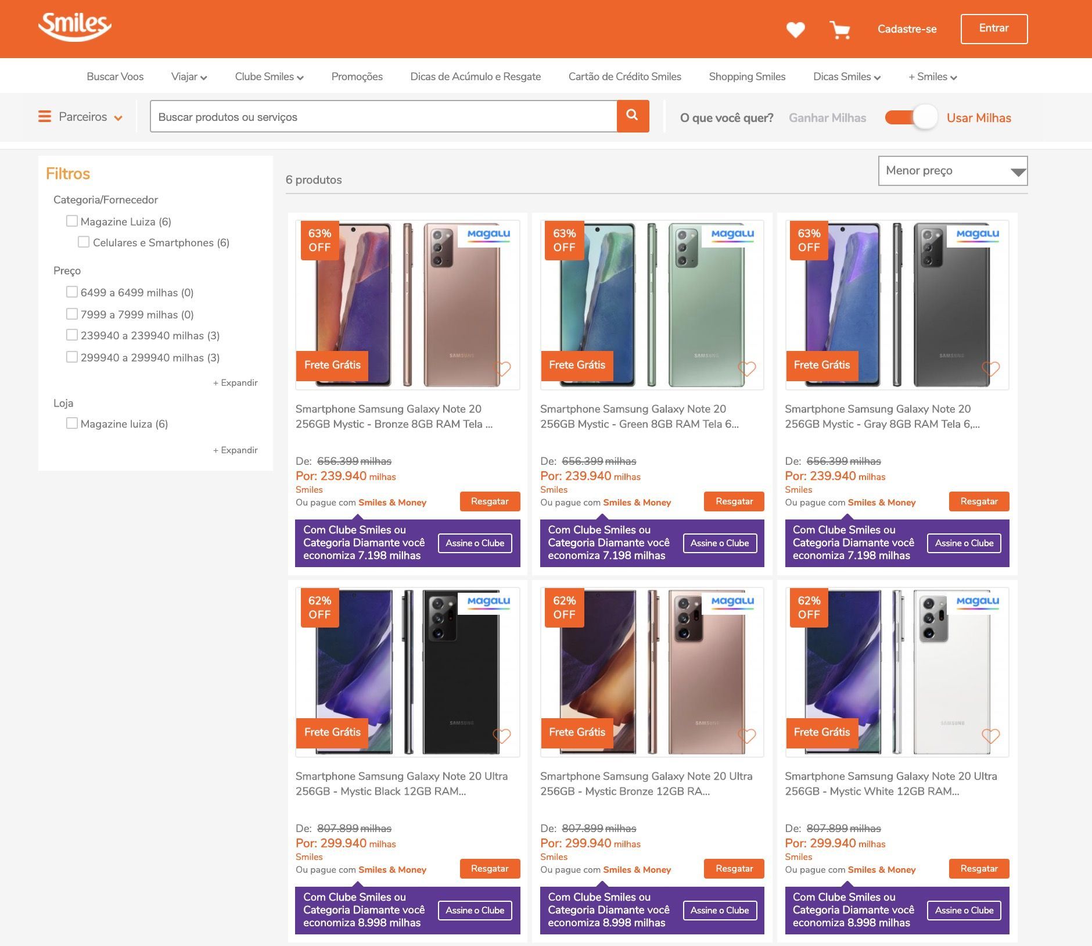The height and width of the screenshot is (946, 1092).
Task: Open Promoções page
Action: tap(357, 77)
